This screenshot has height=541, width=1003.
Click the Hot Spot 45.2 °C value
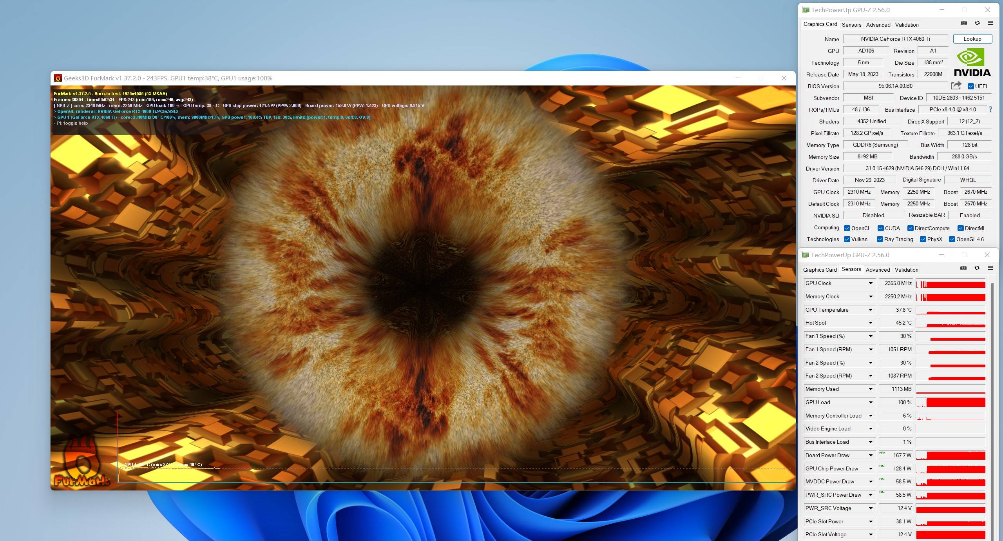coord(896,323)
